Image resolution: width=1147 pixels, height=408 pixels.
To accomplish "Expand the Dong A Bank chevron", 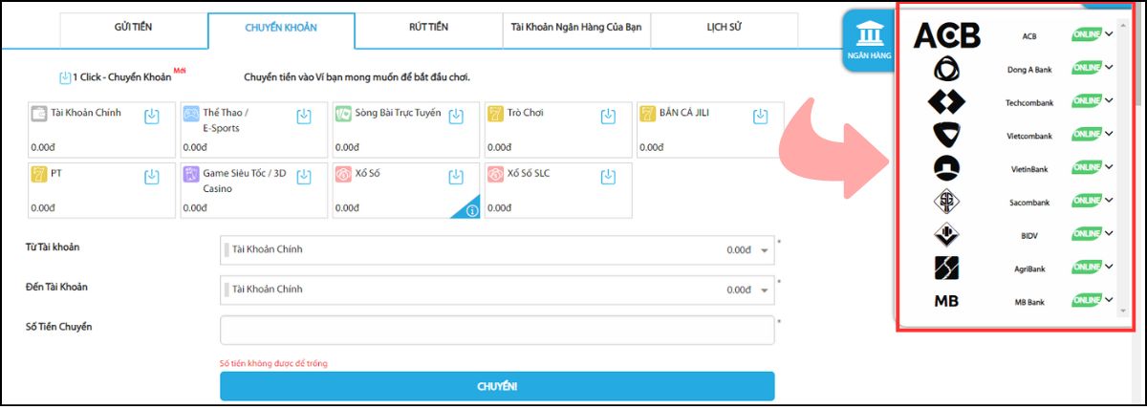I will (x=1109, y=69).
